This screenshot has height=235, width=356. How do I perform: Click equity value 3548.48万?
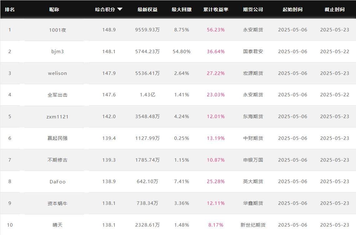pyautogui.click(x=148, y=116)
